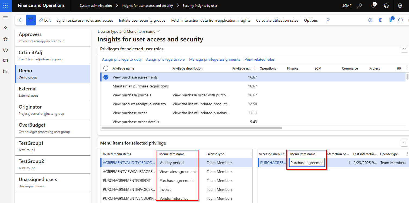Open the settings gear icon
The width and height of the screenshot is (409, 203).
pyautogui.click(x=400, y=6)
